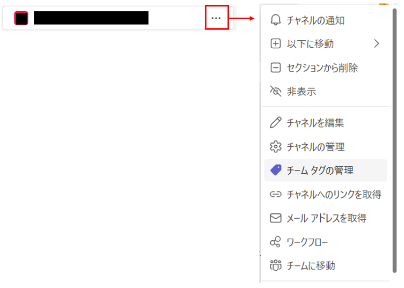Click the people icon for チームに移動

click(x=276, y=265)
